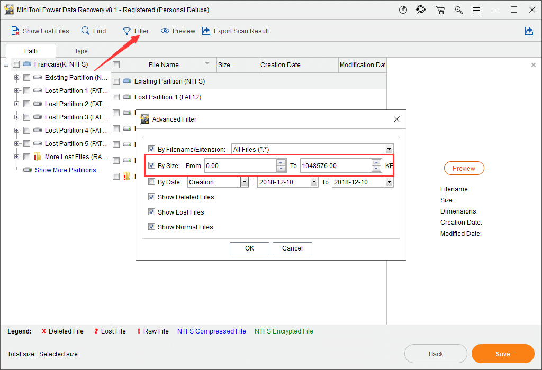The height and width of the screenshot is (370, 542).
Task: Toggle the By Filename/Extension checkbox
Action: pyautogui.click(x=151, y=149)
